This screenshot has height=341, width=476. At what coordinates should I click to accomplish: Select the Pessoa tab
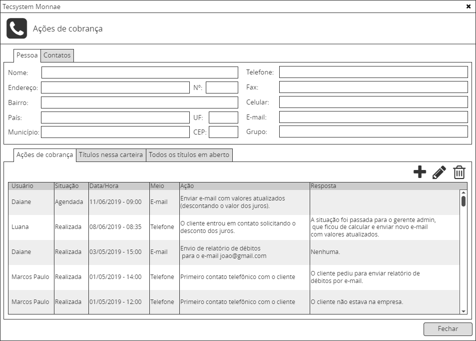[27, 55]
